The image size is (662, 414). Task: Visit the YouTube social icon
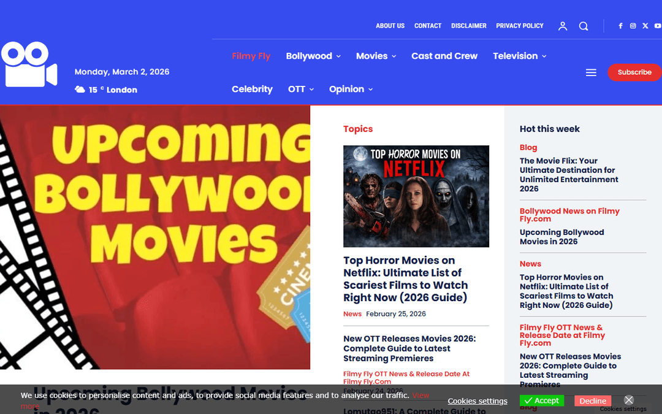(x=657, y=26)
